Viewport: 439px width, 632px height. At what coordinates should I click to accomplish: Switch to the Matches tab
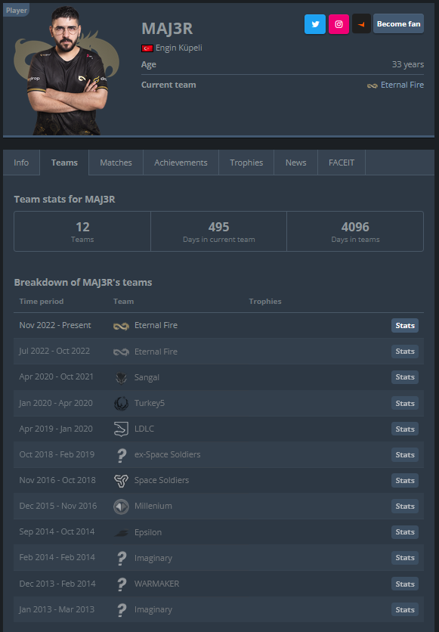tap(116, 163)
